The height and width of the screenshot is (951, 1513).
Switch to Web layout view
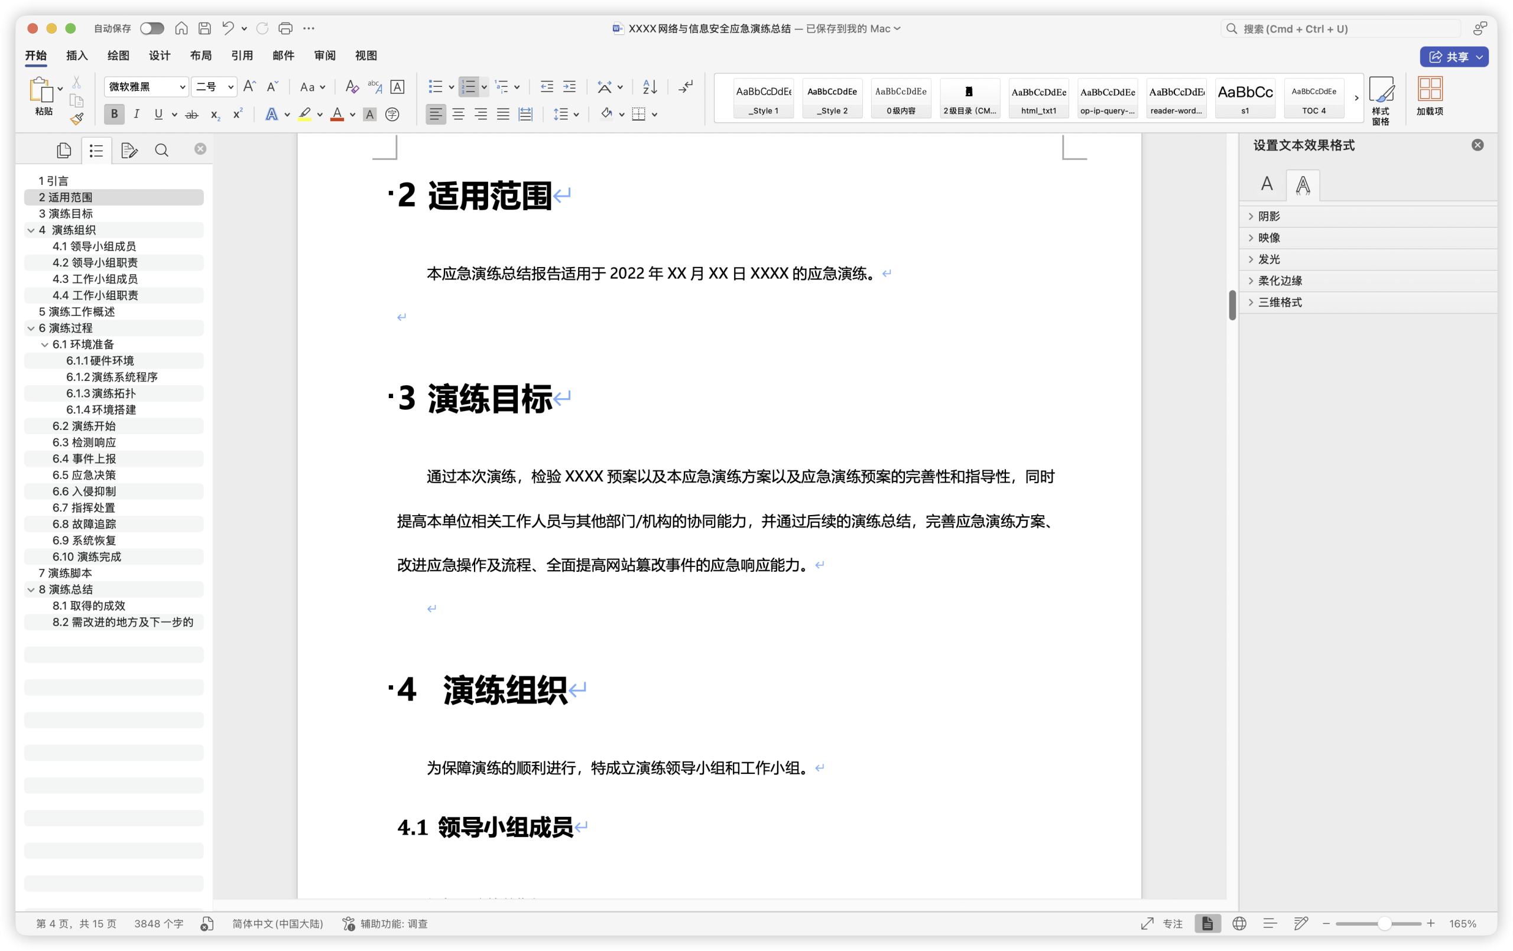coord(1239,923)
